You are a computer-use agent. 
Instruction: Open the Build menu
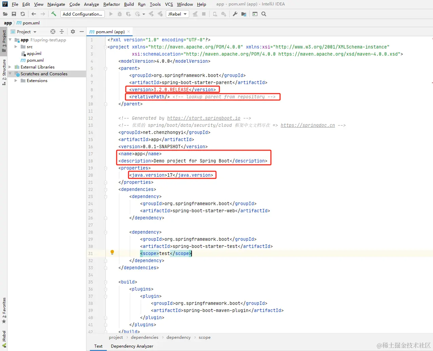pyautogui.click(x=129, y=4)
